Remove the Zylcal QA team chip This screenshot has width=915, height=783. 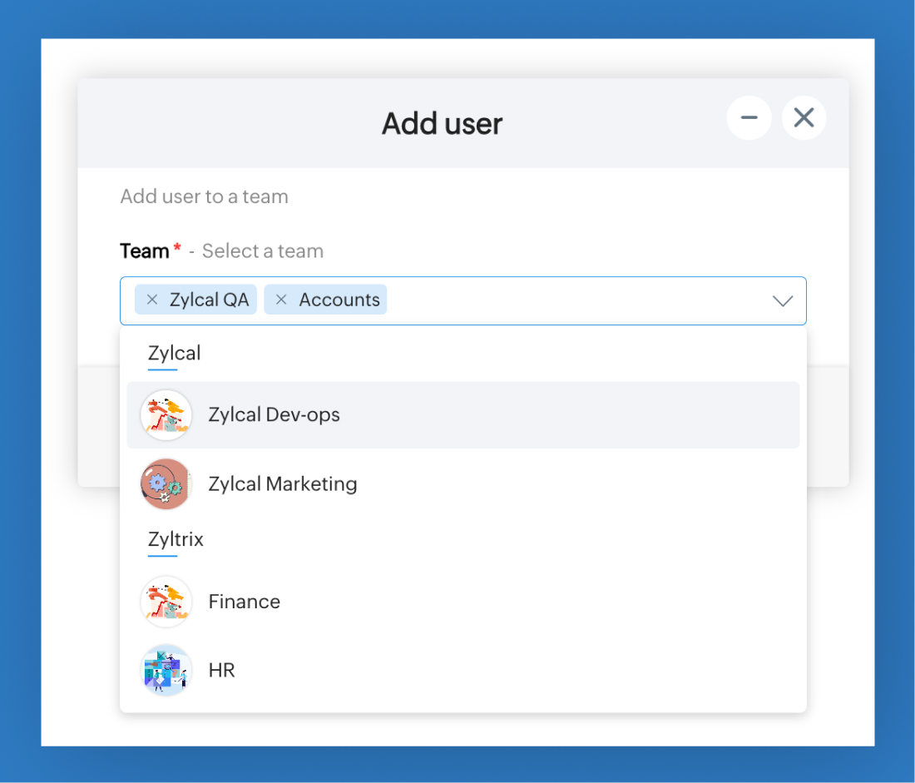(151, 300)
